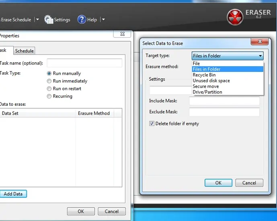Open the Settings gear icon in toolbar
277x221 pixels.
coord(49,19)
